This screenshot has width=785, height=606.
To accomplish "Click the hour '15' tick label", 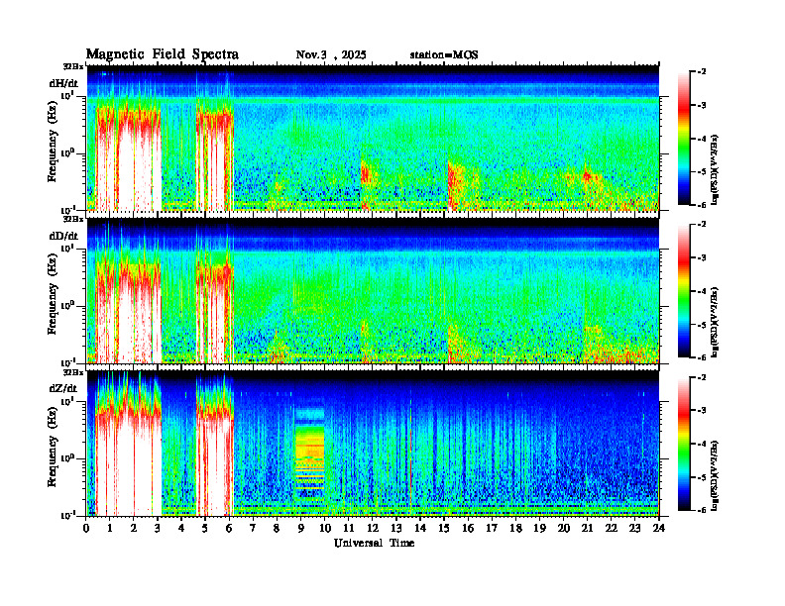I will [444, 528].
